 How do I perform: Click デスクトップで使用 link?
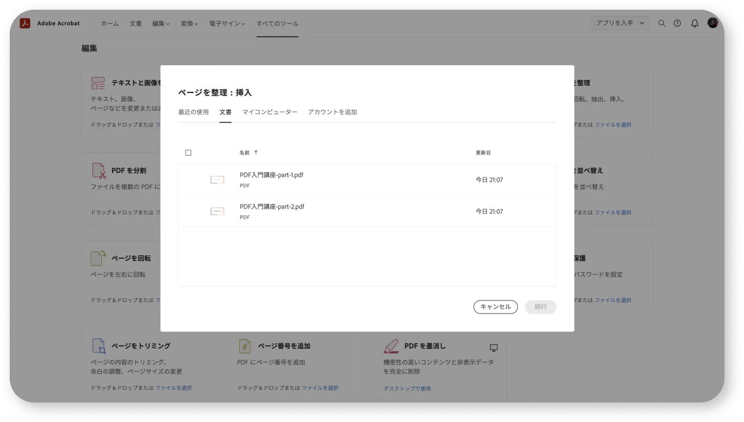407,388
